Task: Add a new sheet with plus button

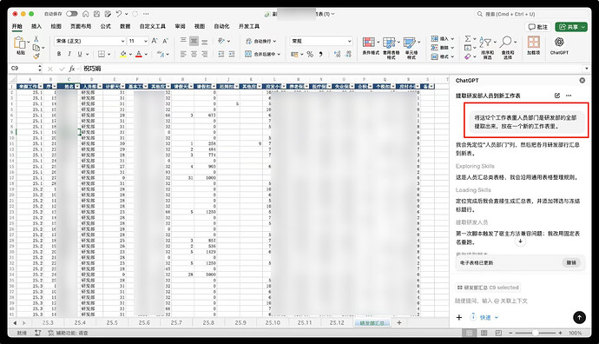Action: pos(399,322)
